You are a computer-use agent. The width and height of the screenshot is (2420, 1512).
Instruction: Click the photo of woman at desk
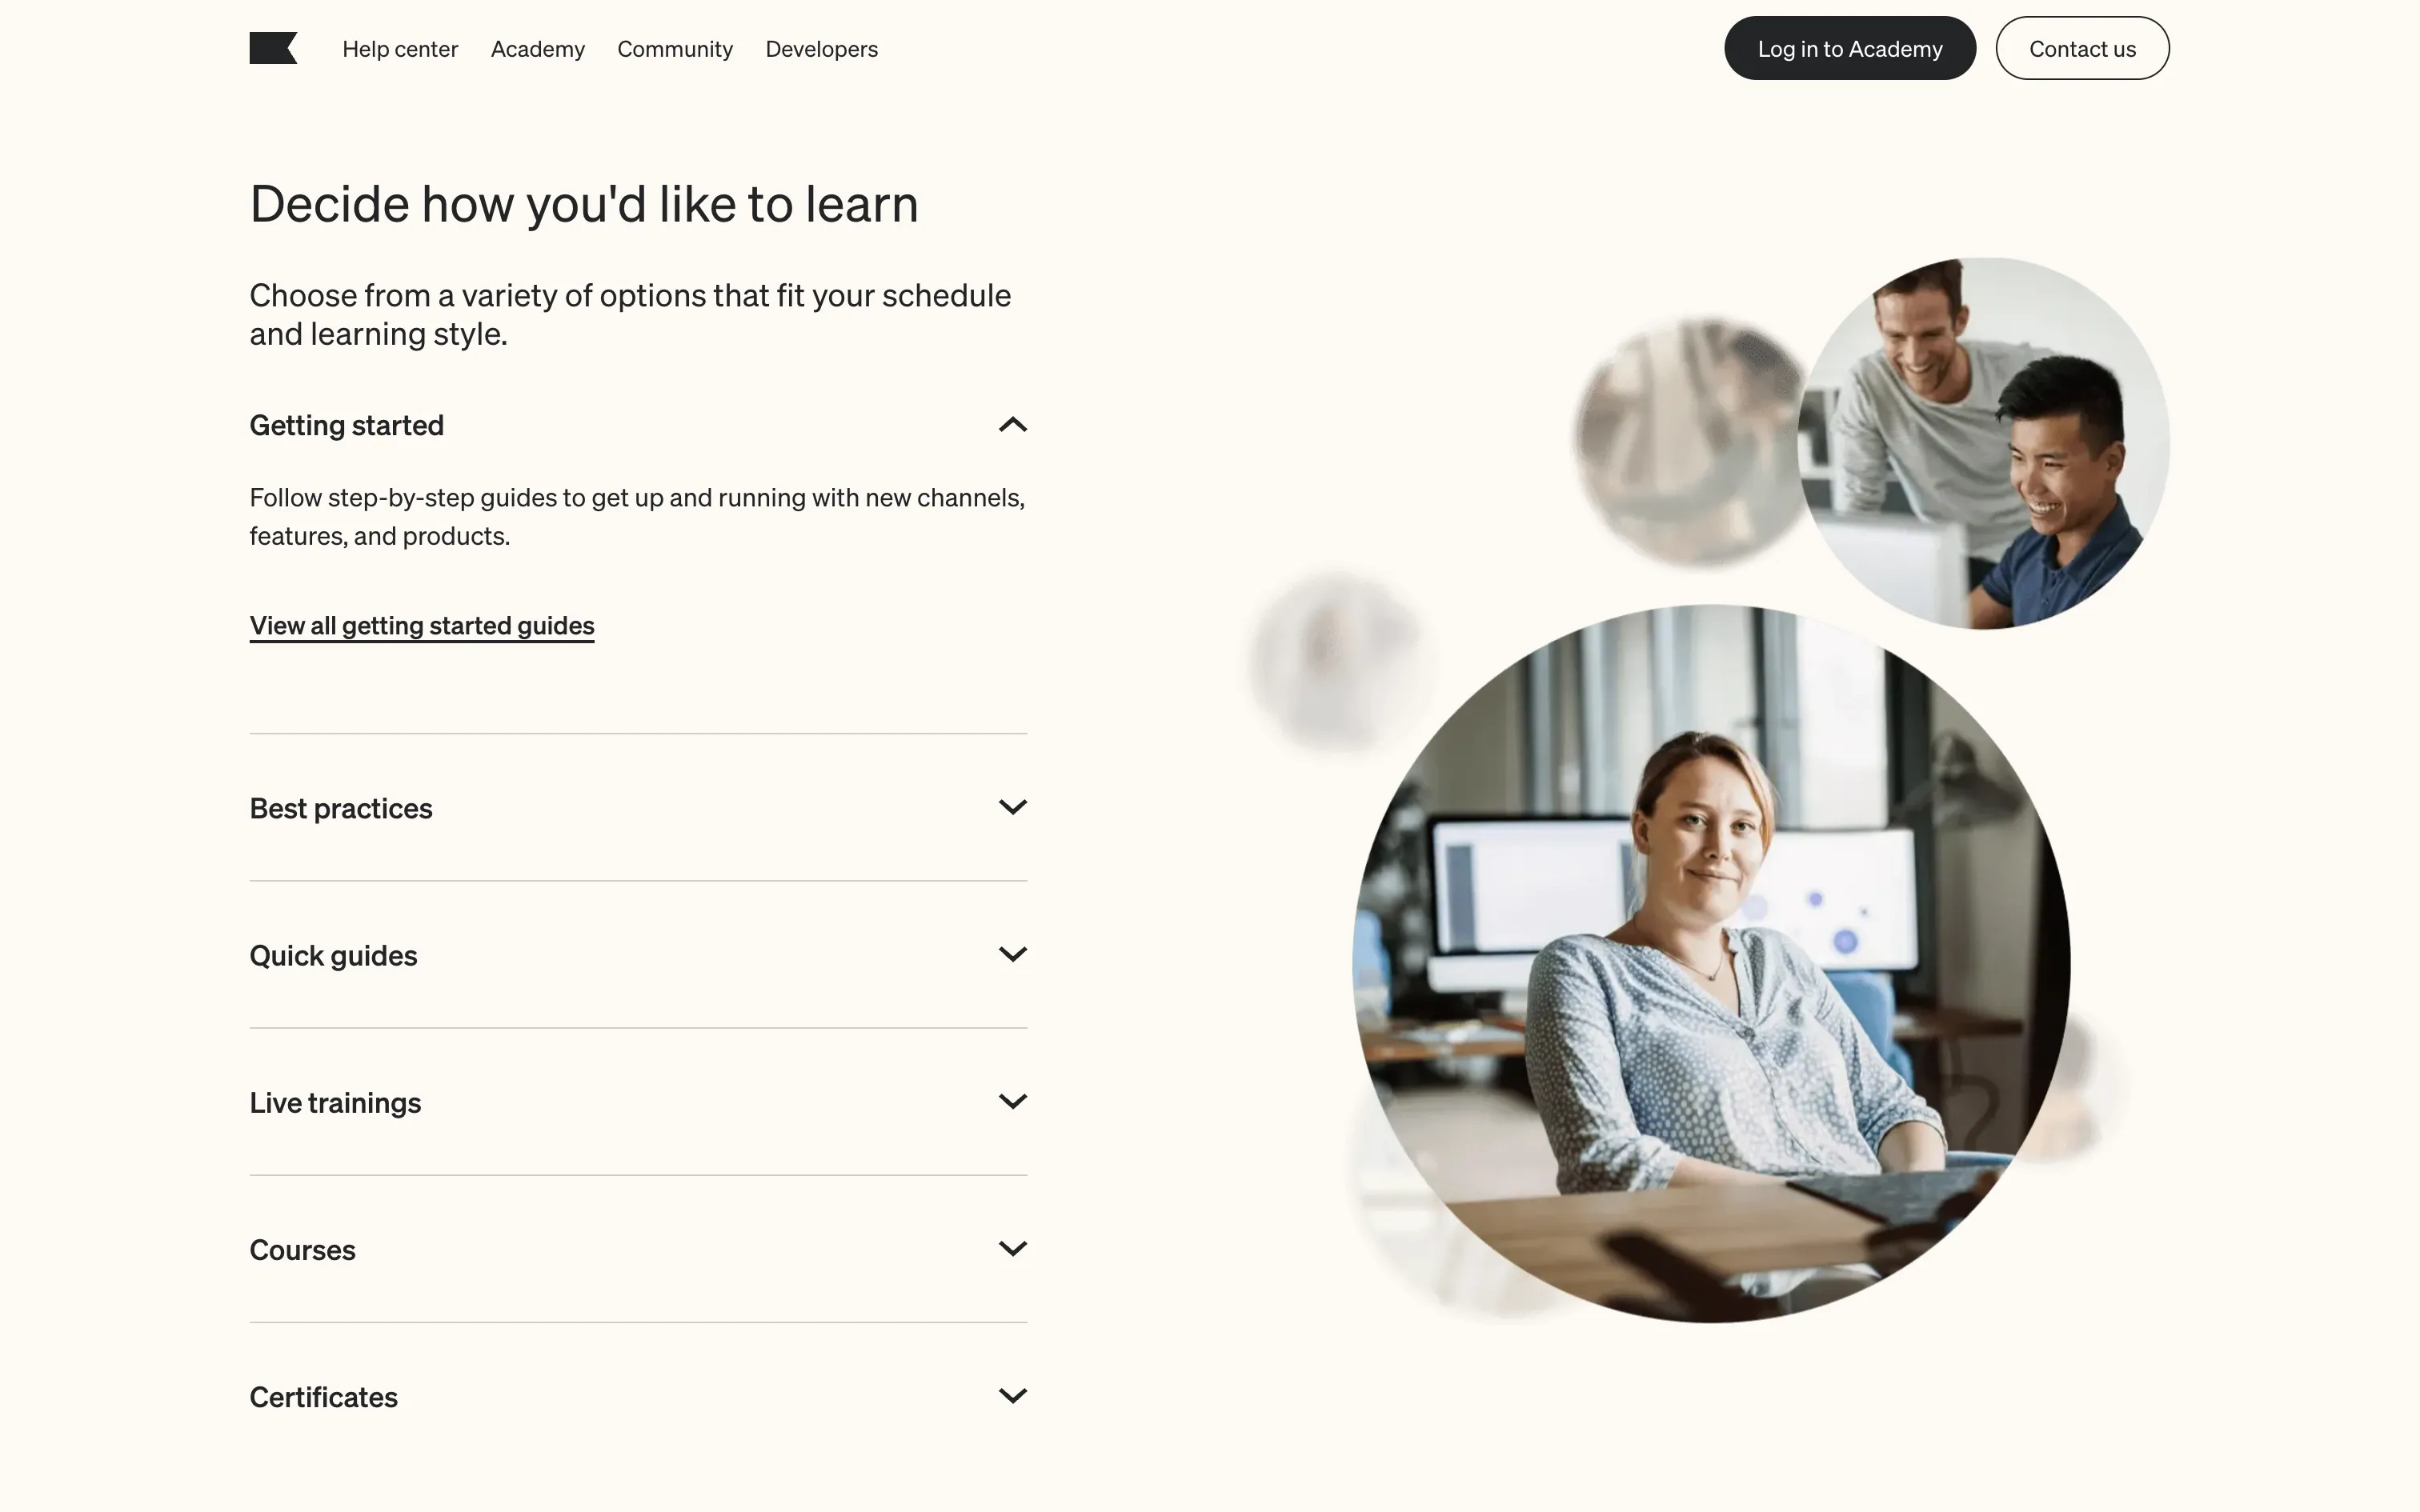[x=1711, y=963]
